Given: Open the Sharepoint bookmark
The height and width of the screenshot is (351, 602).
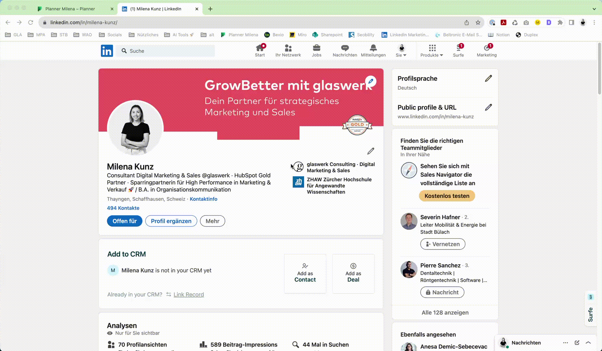Looking at the screenshot, I should click(327, 35).
